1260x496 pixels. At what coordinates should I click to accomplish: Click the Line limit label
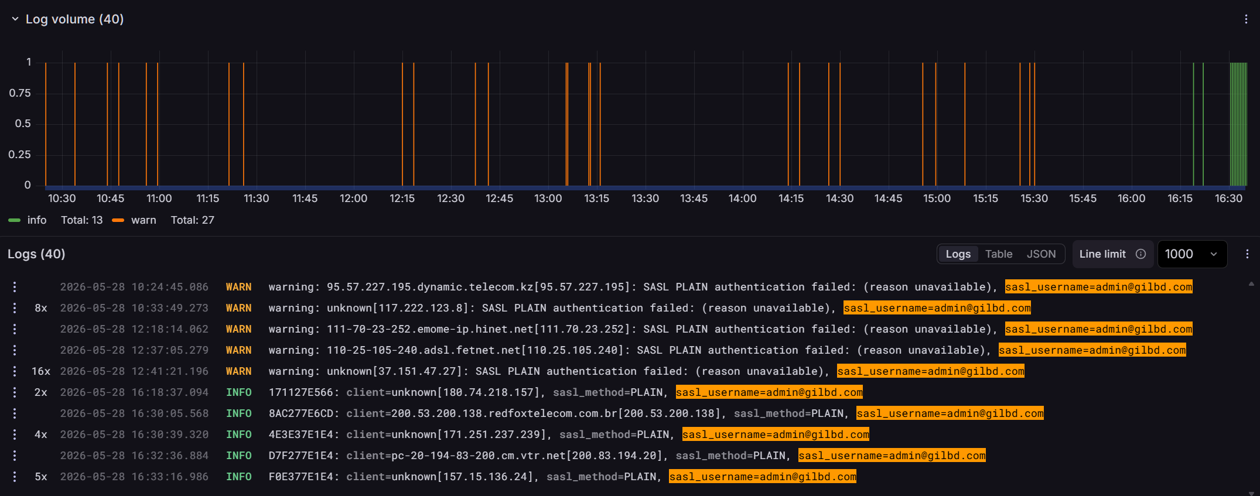tap(1102, 254)
